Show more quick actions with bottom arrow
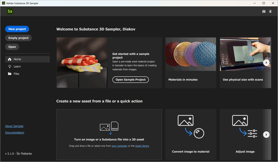This screenshot has height=162, width=278. point(266,135)
